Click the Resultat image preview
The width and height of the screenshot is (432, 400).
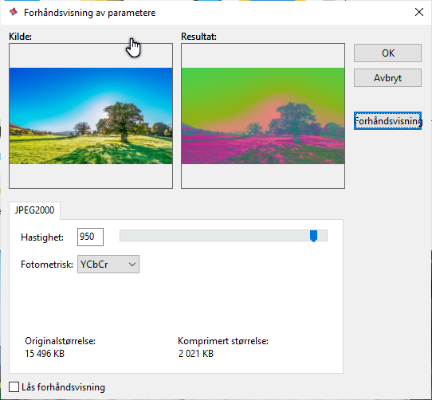click(263, 116)
